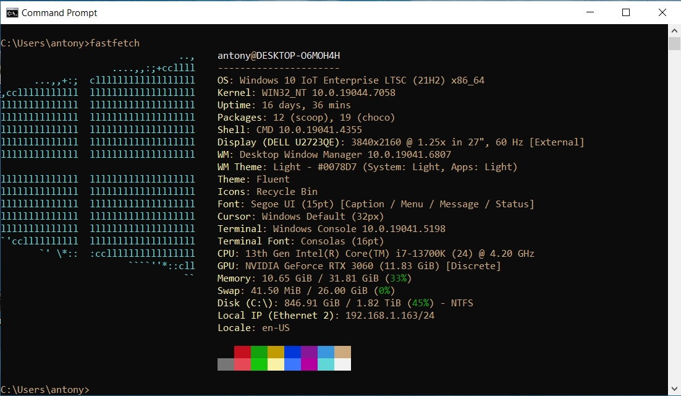This screenshot has width=681, height=396.
Task: Click the CPU line 'i7-13700K'
Action: pyautogui.click(x=376, y=254)
